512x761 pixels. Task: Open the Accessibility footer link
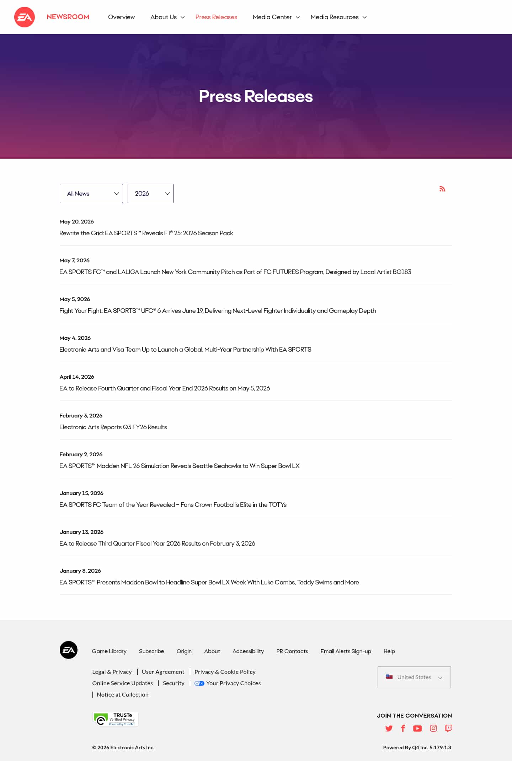tap(248, 651)
